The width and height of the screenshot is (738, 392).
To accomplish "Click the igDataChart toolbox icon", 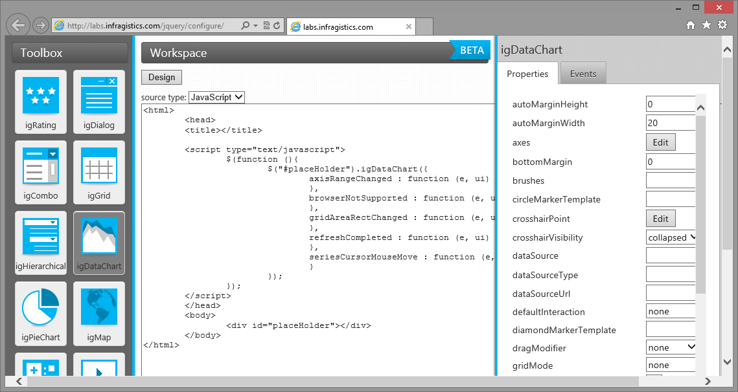I will (x=99, y=243).
